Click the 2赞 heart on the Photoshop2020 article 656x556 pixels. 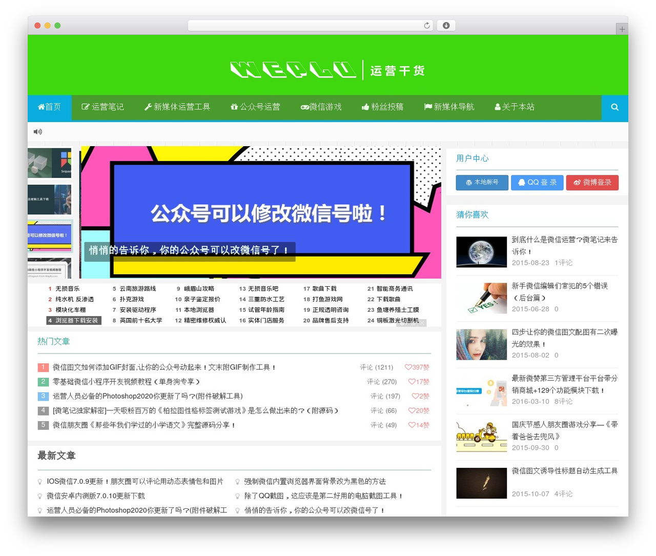pos(421,396)
